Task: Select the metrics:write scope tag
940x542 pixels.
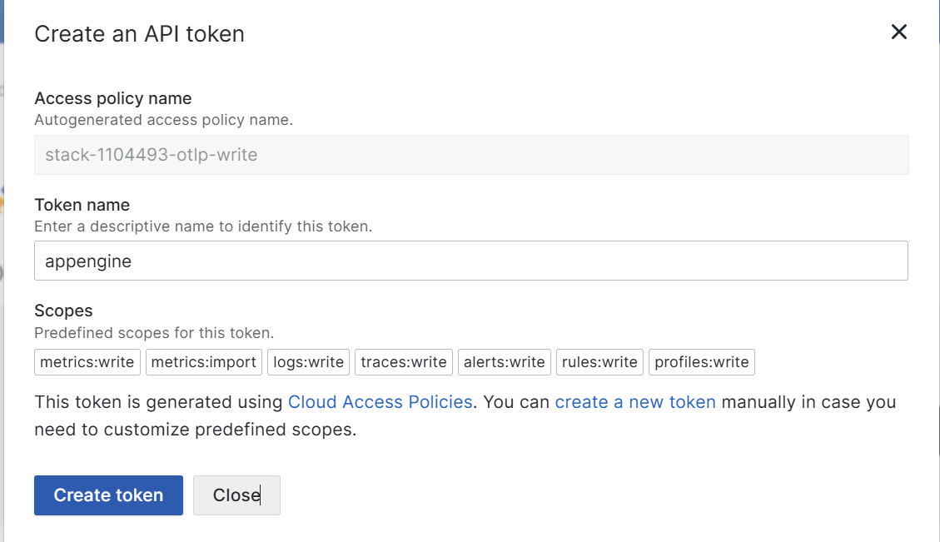Action: pyautogui.click(x=87, y=361)
